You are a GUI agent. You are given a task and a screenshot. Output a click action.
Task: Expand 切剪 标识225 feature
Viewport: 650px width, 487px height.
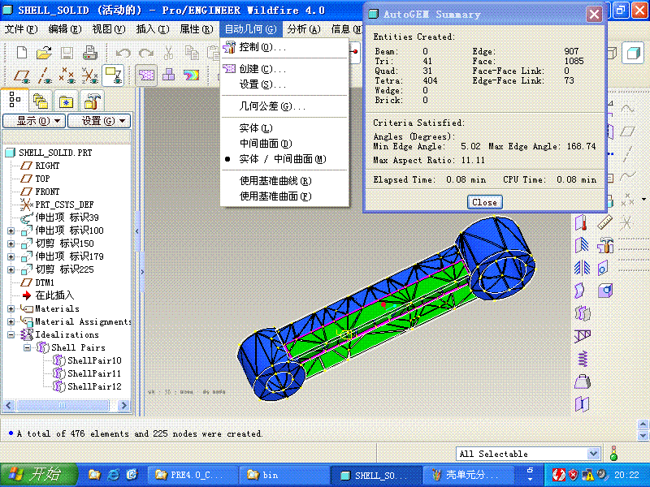[x=11, y=269]
